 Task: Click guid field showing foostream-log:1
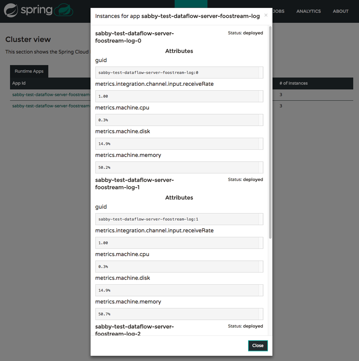tap(179, 219)
